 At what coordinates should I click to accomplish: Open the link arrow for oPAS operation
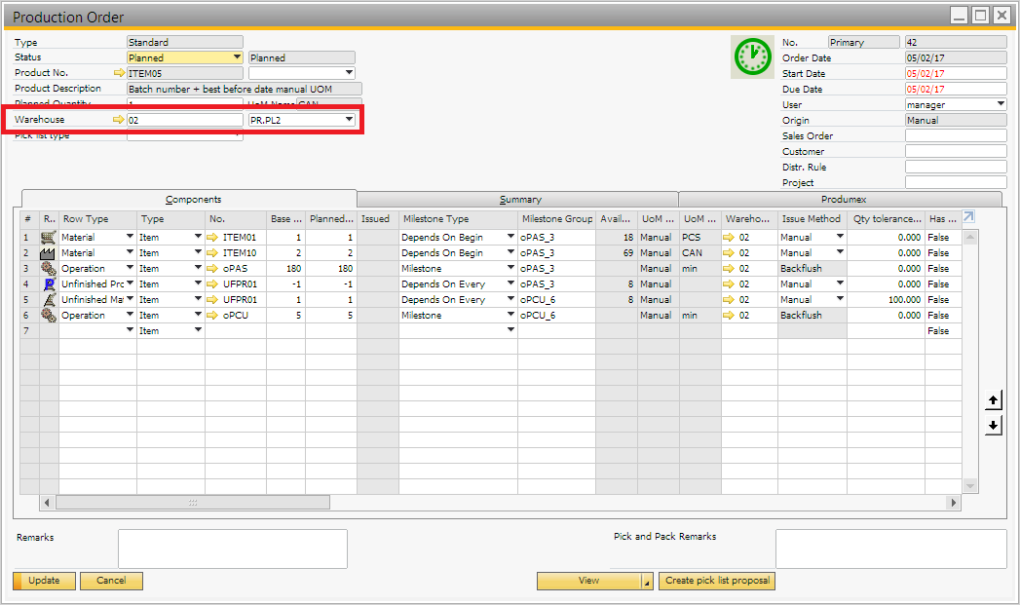pyautogui.click(x=214, y=269)
